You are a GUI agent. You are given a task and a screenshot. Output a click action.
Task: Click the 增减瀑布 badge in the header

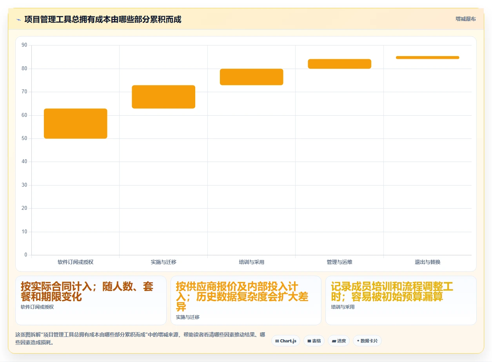coord(466,19)
